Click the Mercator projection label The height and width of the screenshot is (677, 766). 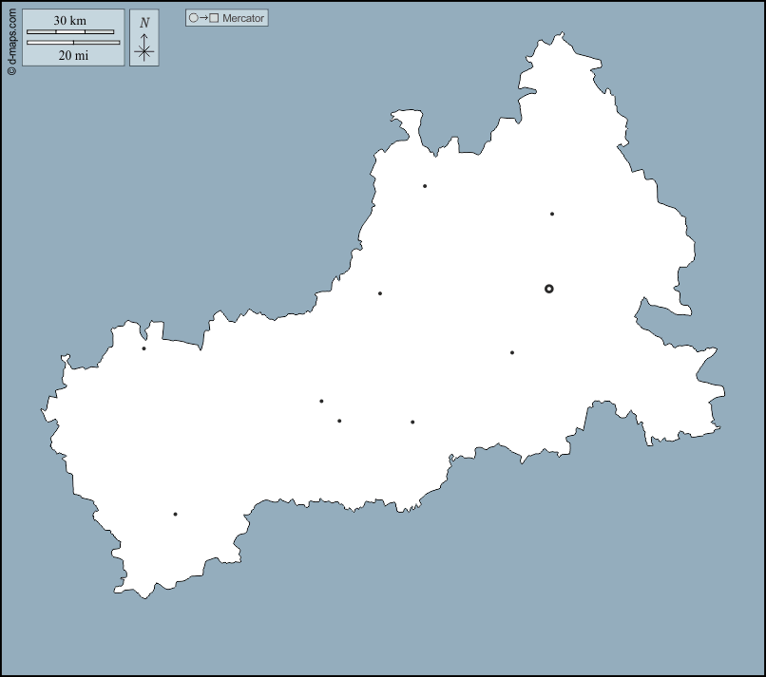pyautogui.click(x=243, y=18)
